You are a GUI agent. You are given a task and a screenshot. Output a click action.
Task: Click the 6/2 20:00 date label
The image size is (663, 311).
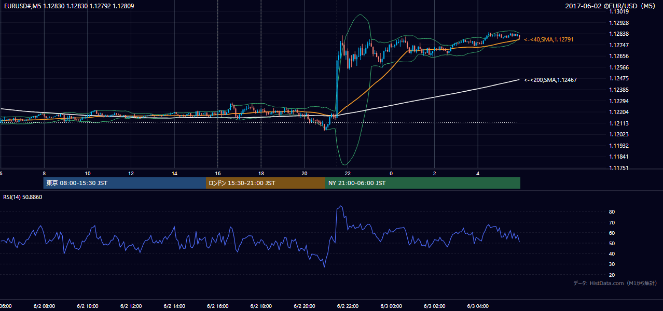pyautogui.click(x=305, y=306)
